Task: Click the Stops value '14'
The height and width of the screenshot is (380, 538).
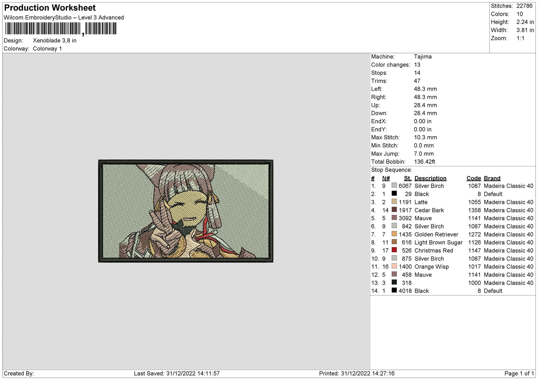Action: 417,73
